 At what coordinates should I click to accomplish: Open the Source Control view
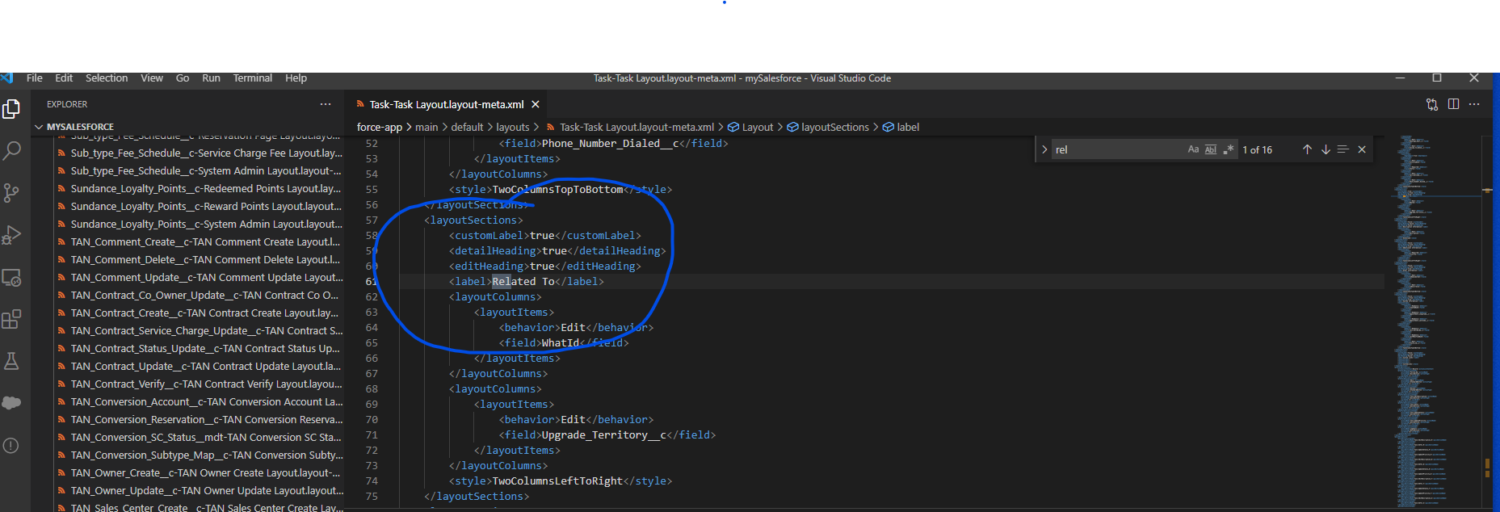point(12,192)
